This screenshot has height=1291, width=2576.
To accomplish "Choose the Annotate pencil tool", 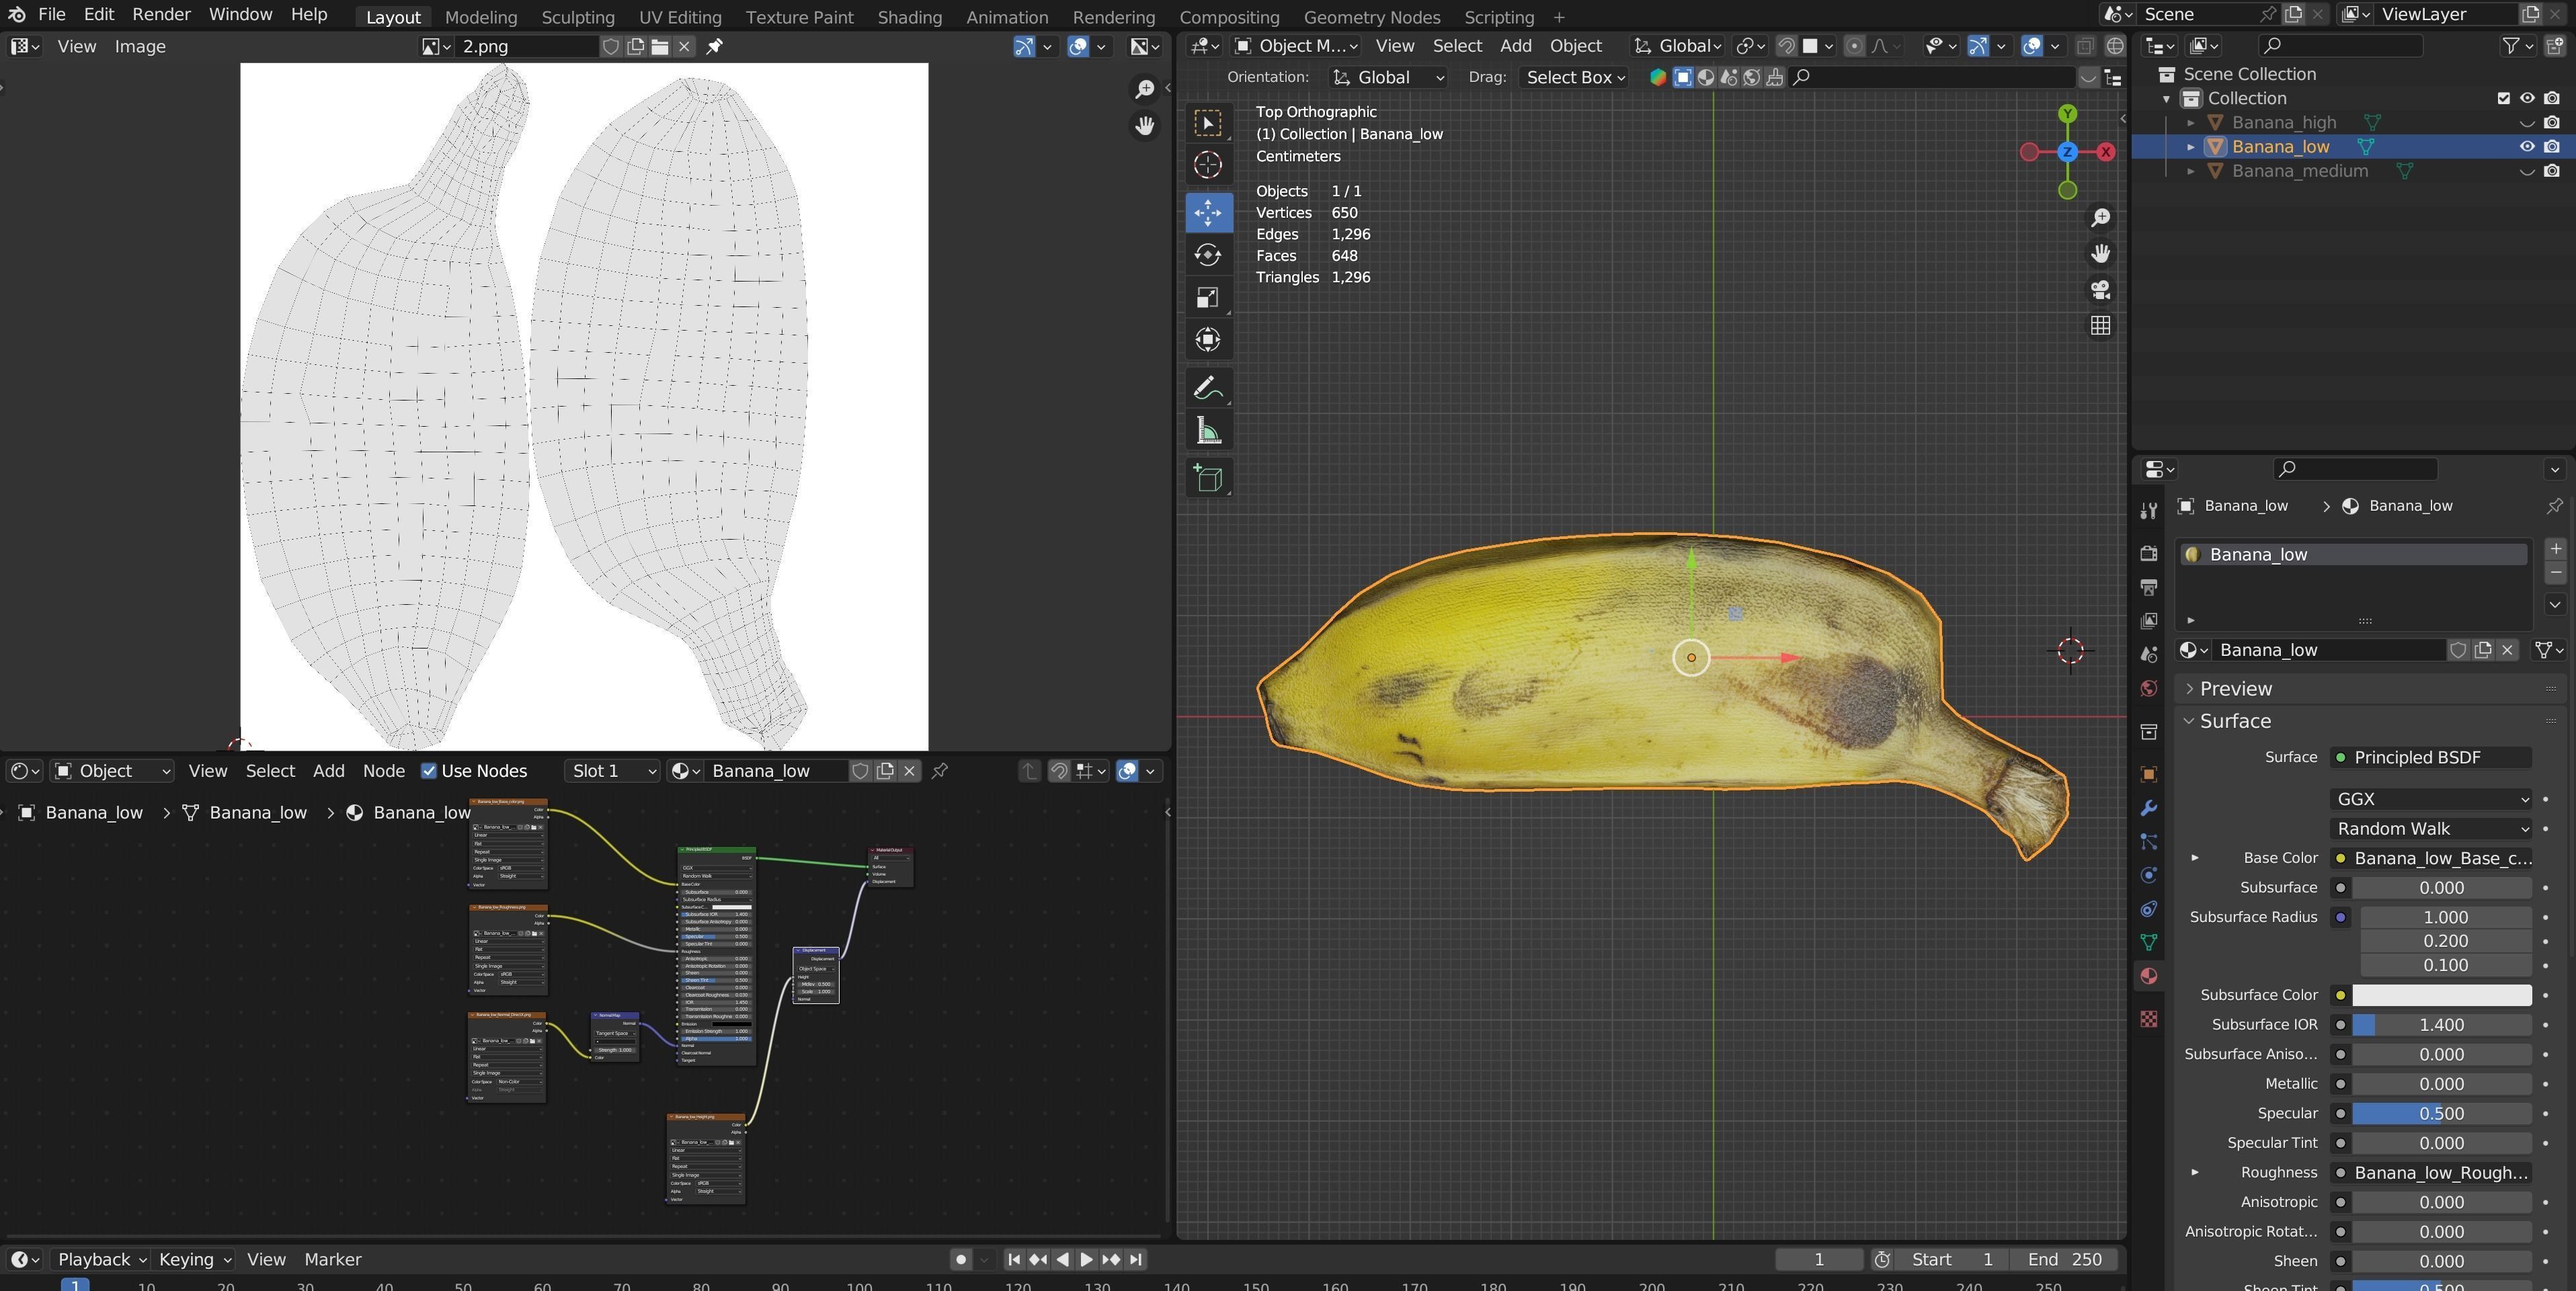I will tap(1208, 388).
